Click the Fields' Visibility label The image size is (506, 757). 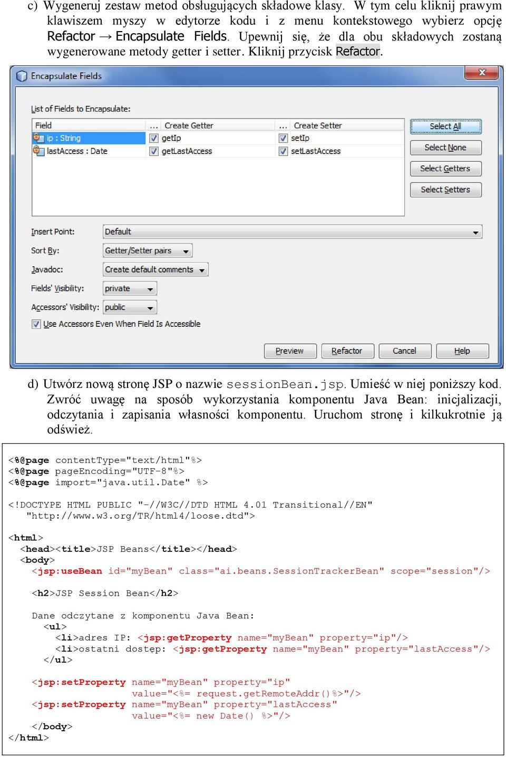pos(57,288)
